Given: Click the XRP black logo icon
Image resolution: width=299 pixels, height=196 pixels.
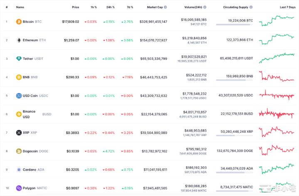Looking at the screenshot, I should tap(19, 132).
